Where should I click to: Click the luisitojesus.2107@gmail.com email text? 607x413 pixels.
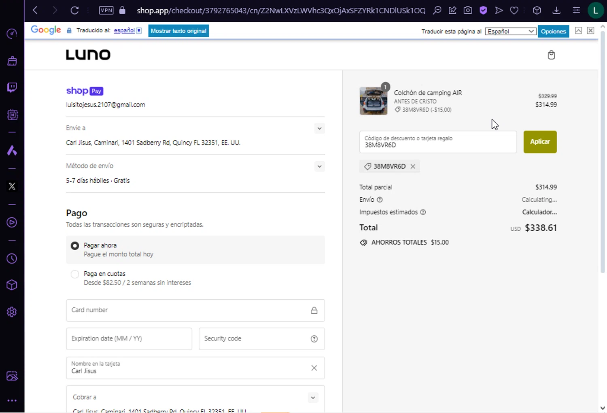click(106, 105)
